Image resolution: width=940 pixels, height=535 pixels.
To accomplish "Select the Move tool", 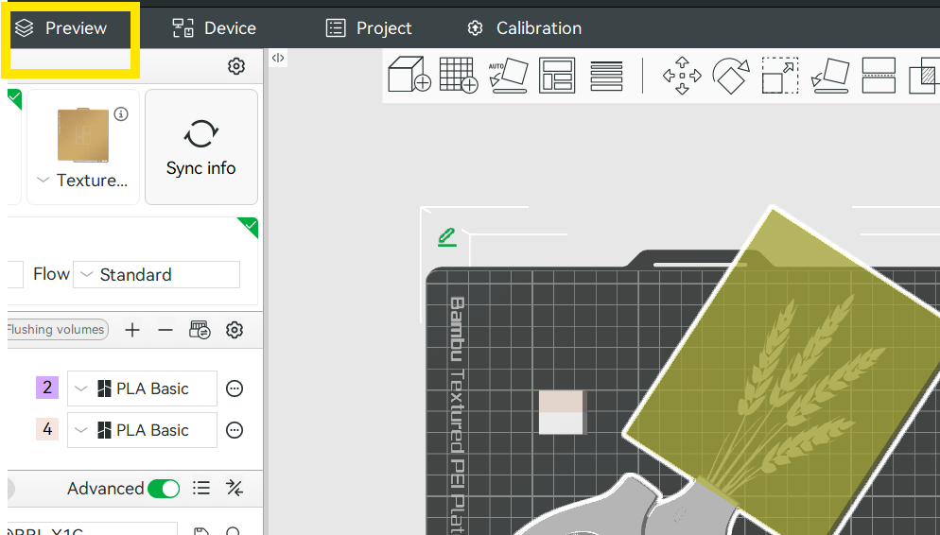I will (x=682, y=76).
